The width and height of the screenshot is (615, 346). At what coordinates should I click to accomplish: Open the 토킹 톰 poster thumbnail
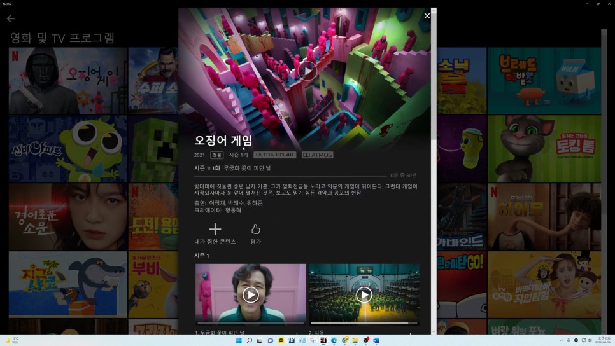pos(544,148)
